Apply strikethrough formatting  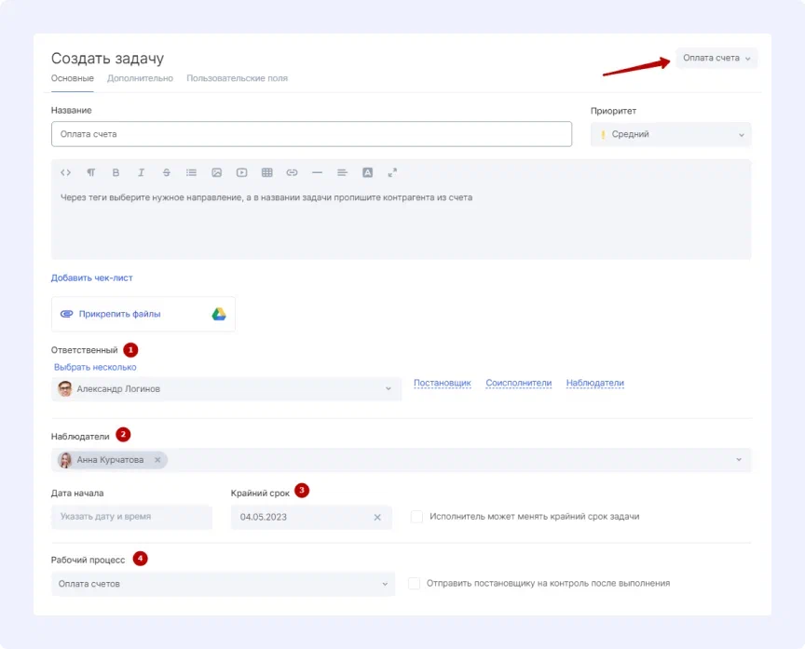coord(166,172)
